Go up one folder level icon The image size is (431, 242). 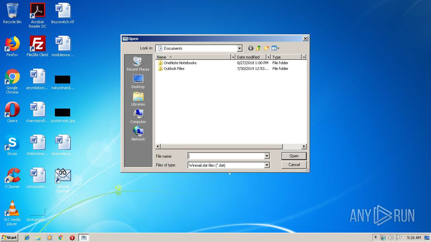259,48
